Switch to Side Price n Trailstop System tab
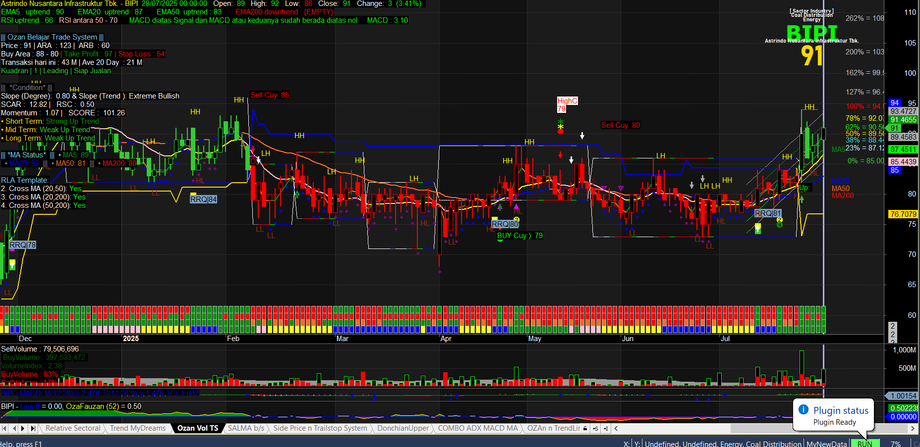This screenshot has height=447, width=920. [x=320, y=428]
